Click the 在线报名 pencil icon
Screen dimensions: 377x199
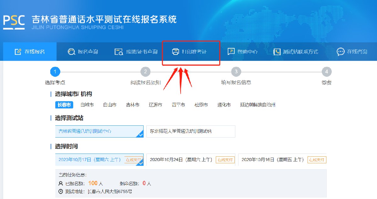pos(18,52)
